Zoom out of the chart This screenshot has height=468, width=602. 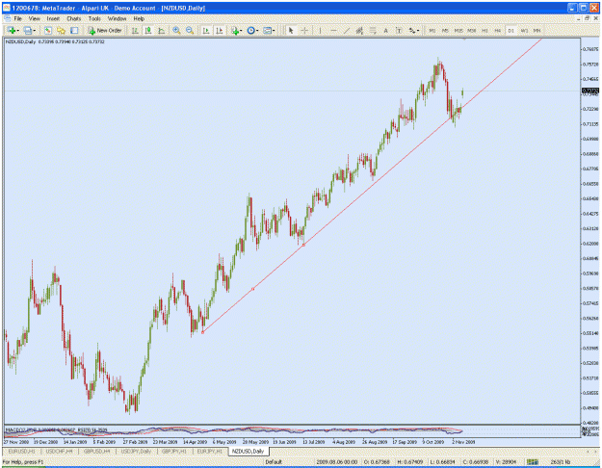pos(190,30)
